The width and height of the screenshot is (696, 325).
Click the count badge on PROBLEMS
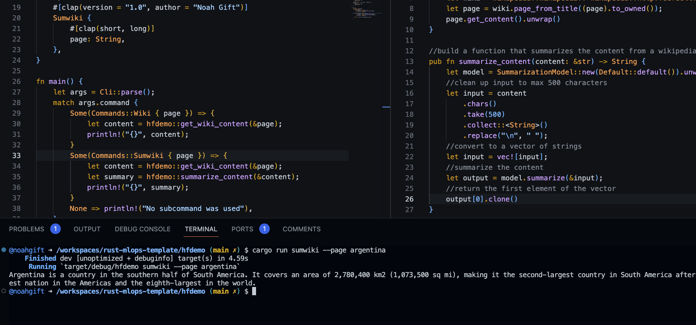pyautogui.click(x=55, y=229)
